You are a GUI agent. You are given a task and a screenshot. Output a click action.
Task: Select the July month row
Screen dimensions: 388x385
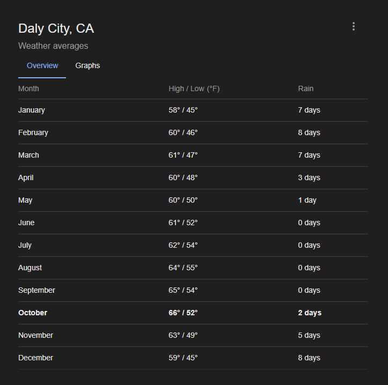coord(193,245)
